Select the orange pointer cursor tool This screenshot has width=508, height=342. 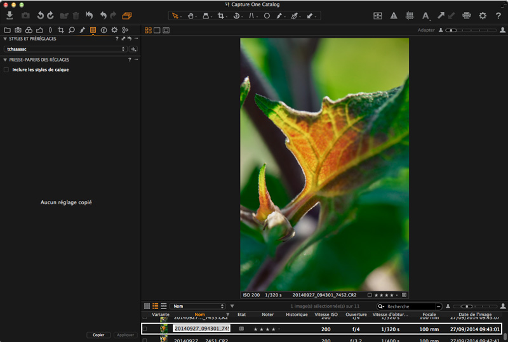coord(175,15)
